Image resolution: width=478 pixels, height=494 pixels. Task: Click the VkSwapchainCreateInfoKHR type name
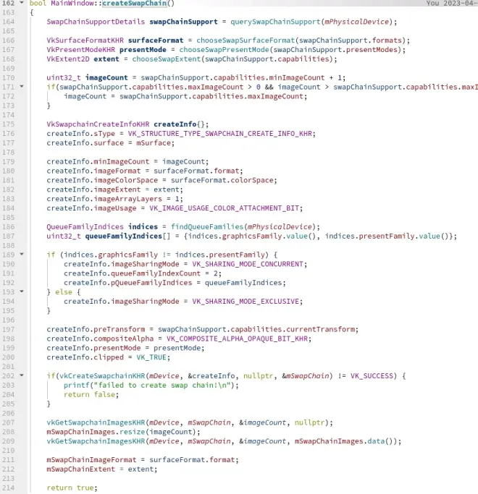coord(98,124)
